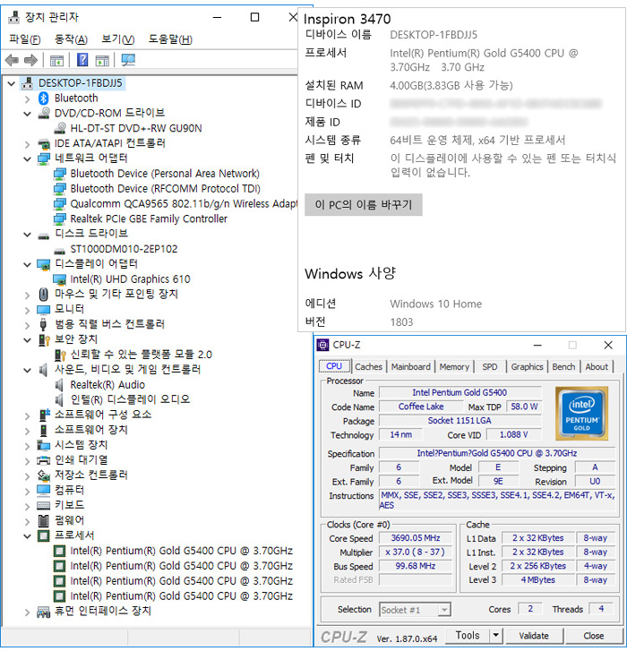Select the ST1000DM010-2EP102 disk drive
This screenshot has width=627, height=651.
(124, 249)
